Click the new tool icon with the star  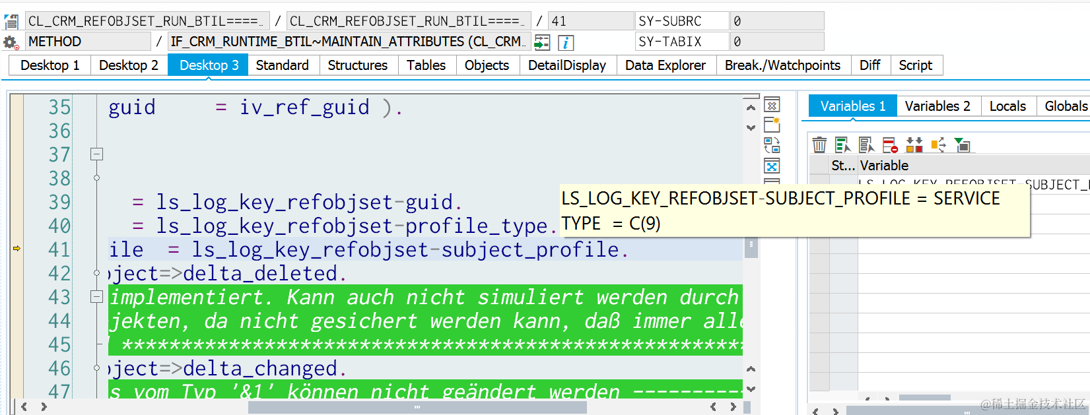tap(772, 125)
